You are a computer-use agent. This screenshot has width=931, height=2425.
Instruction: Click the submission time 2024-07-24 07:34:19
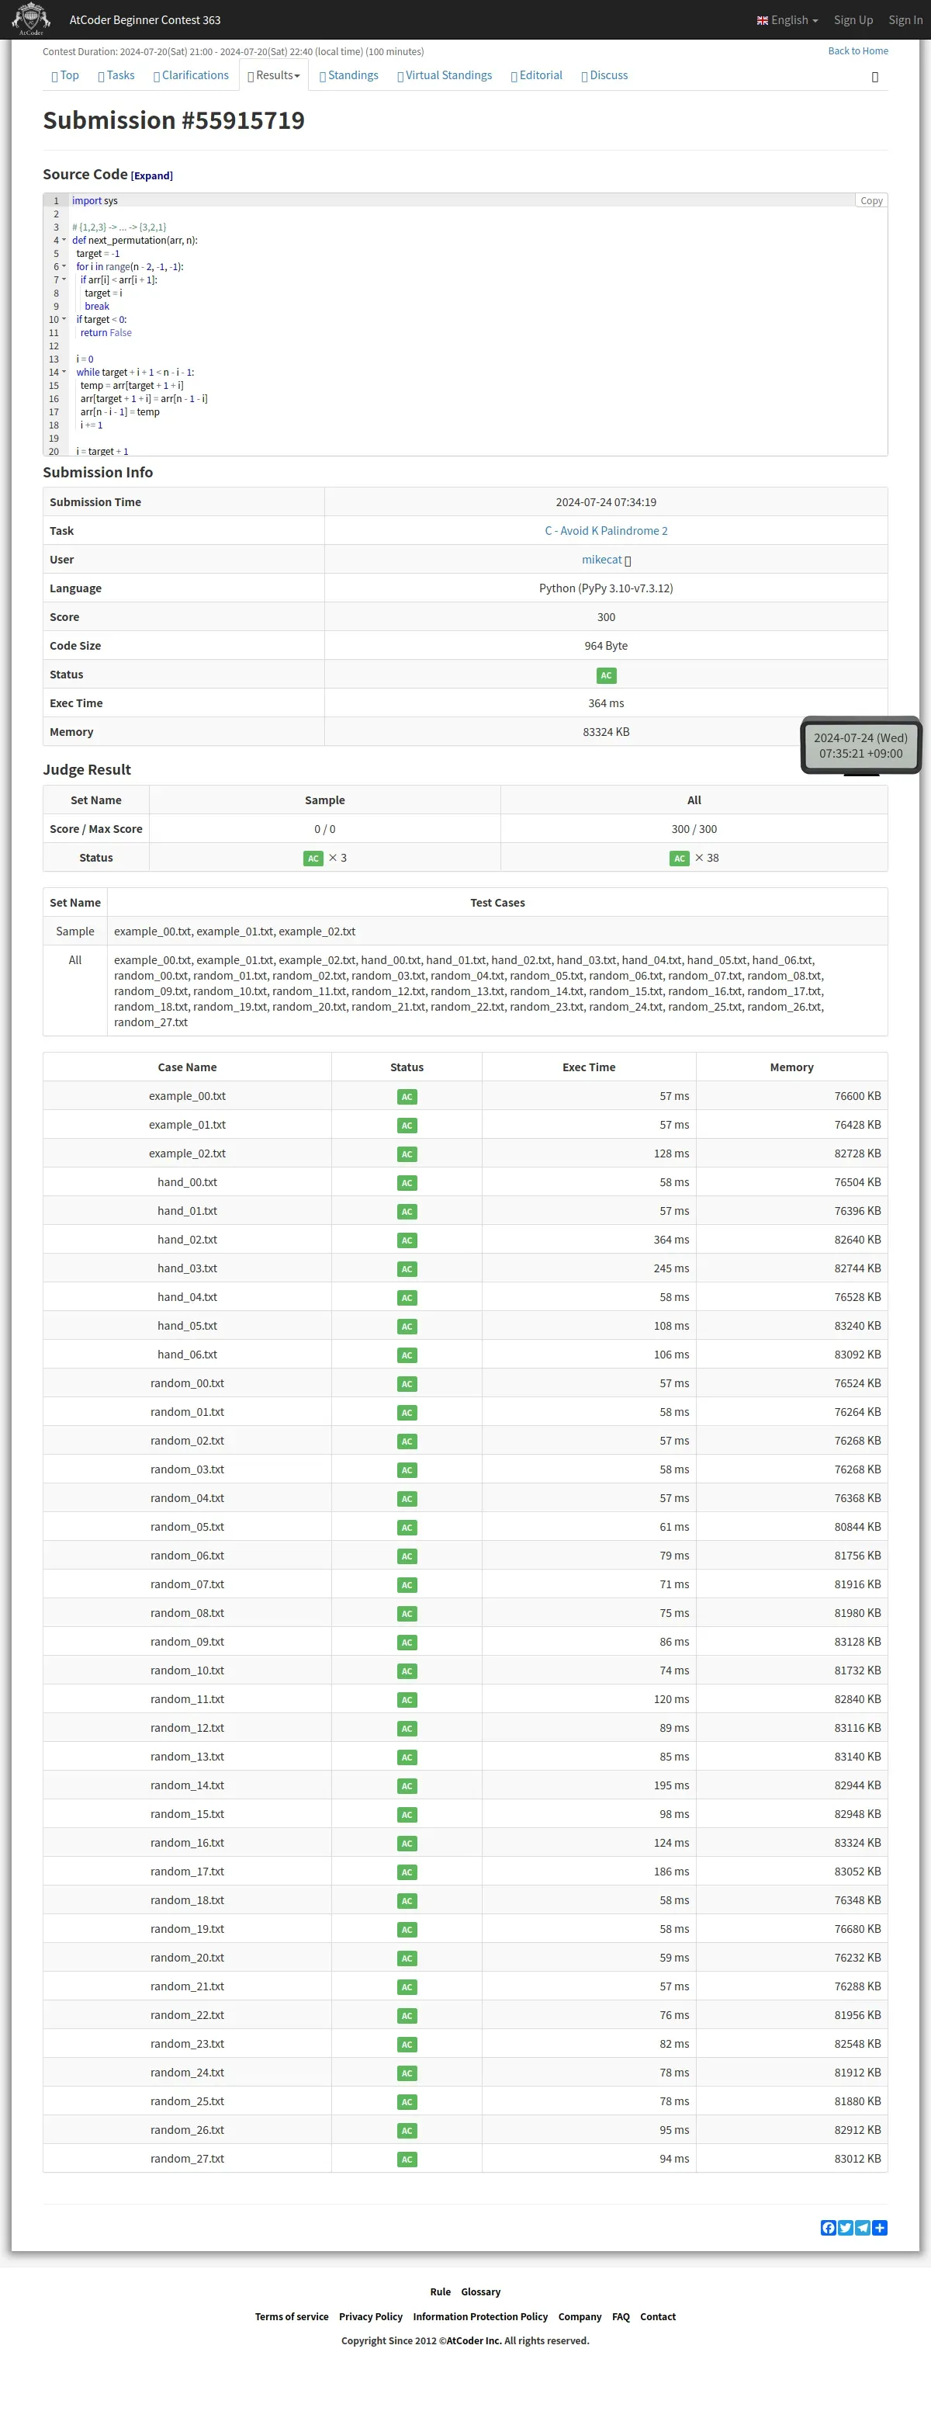click(606, 501)
